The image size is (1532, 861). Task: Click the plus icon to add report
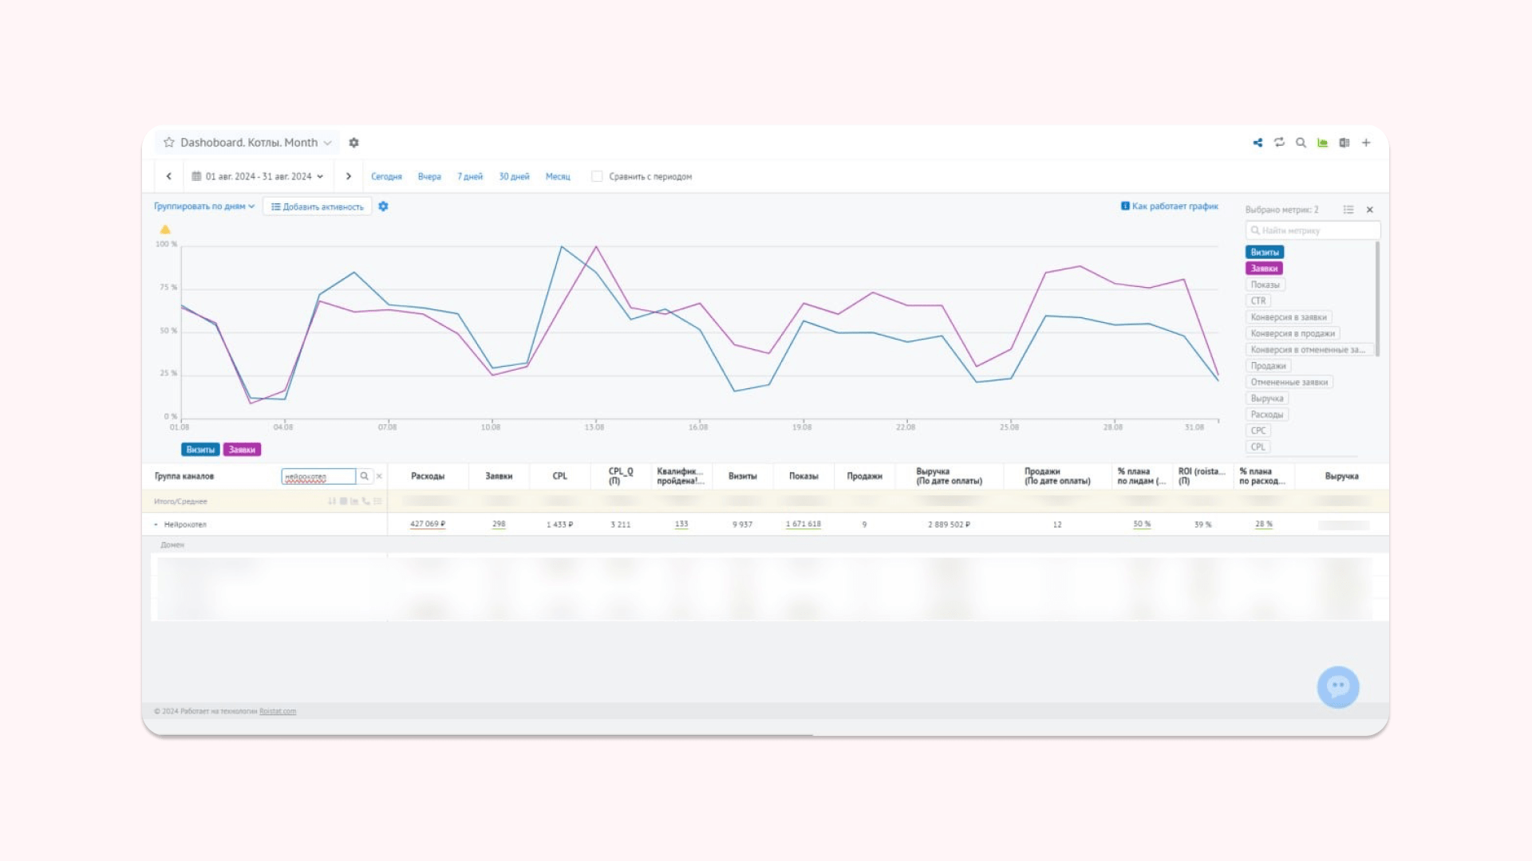[x=1366, y=143]
